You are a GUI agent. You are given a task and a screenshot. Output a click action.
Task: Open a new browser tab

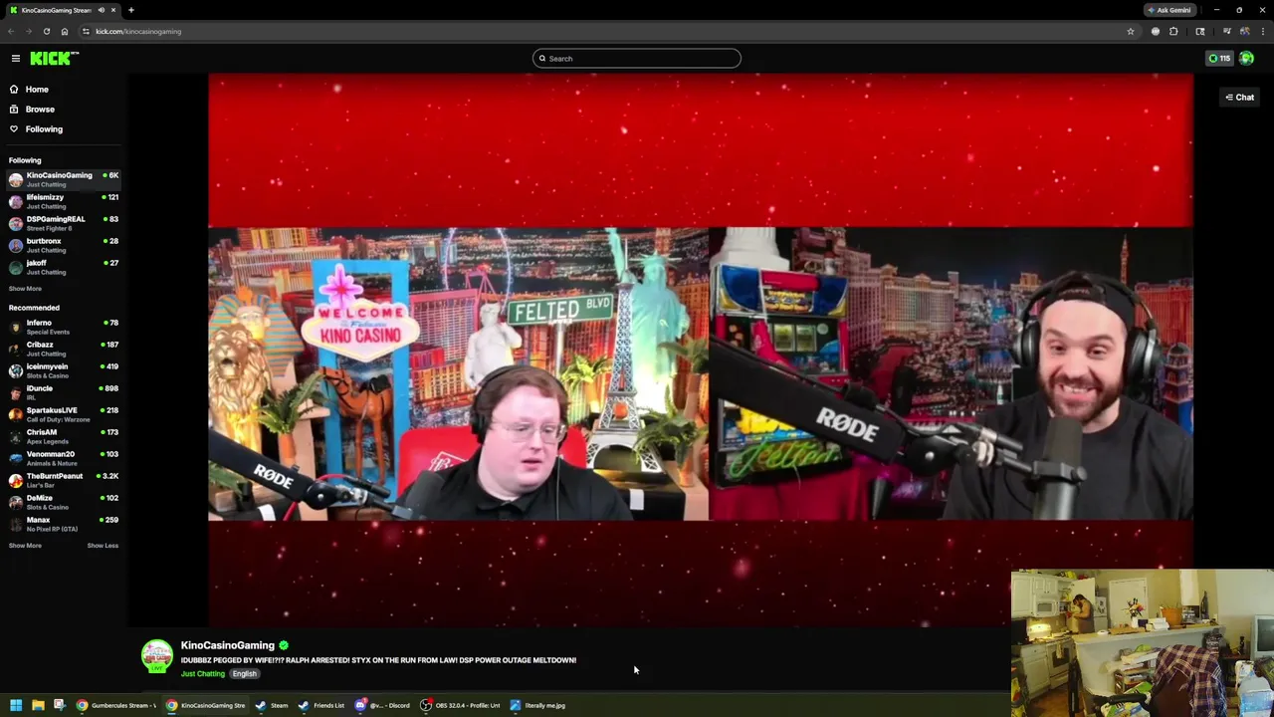[x=130, y=10]
